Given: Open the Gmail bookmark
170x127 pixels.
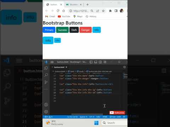Looking at the screenshot, I should pos(50,17).
